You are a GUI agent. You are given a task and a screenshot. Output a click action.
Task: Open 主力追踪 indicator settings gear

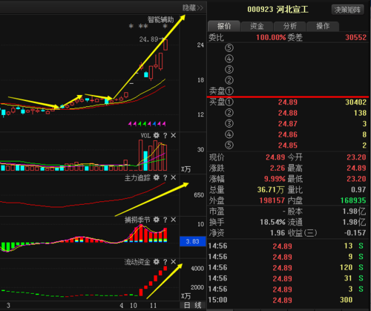(157, 177)
